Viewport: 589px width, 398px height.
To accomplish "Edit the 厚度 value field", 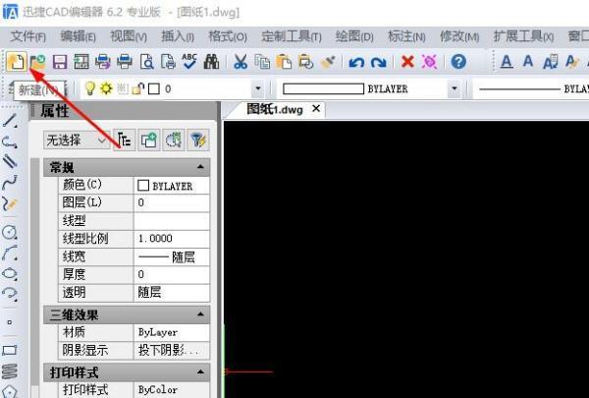I will click(171, 274).
